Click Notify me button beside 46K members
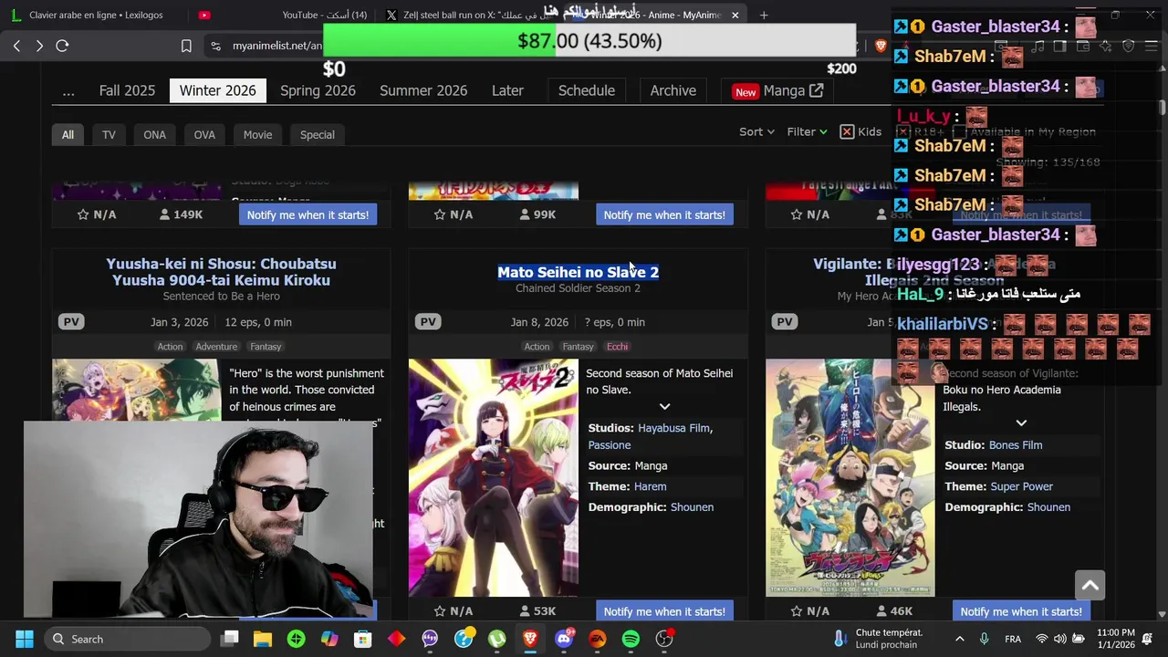Screen dimensions: 1168x657 pyautogui.click(x=1021, y=611)
